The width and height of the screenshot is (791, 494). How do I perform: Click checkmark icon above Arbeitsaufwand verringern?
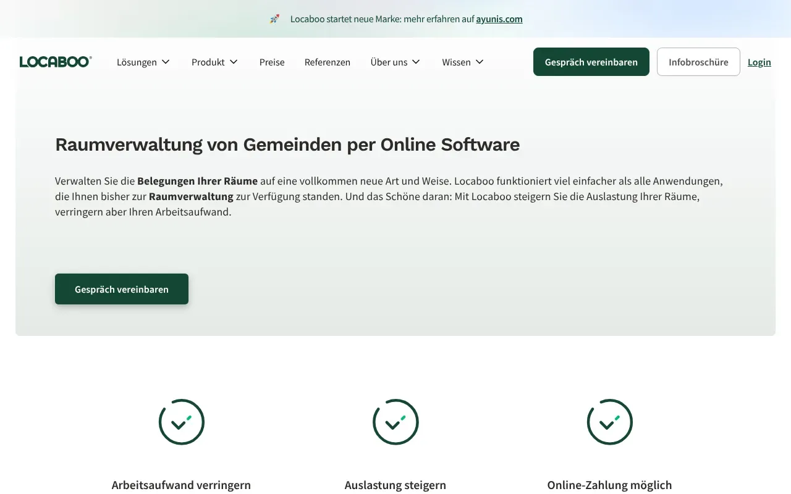(181, 422)
